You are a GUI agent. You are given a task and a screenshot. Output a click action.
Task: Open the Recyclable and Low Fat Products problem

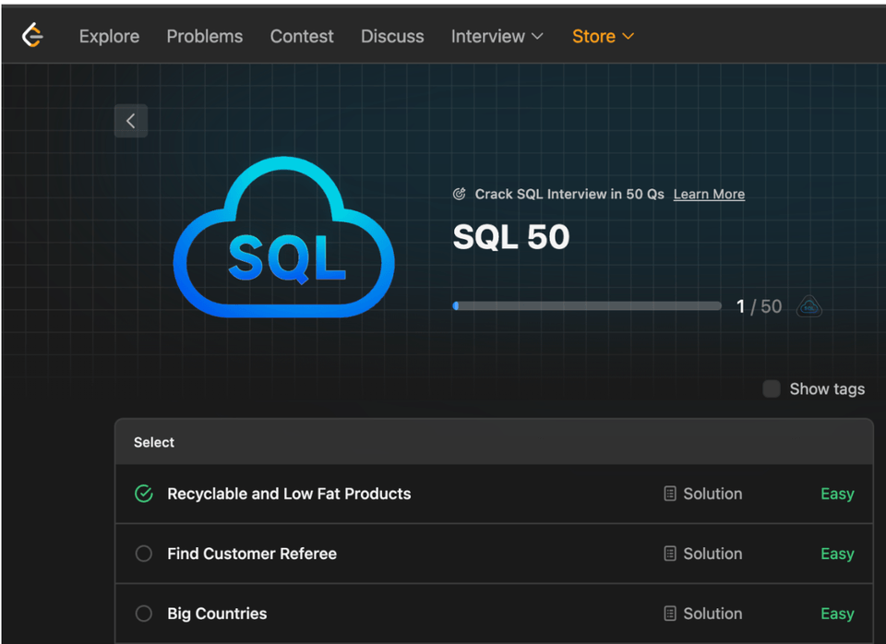289,494
